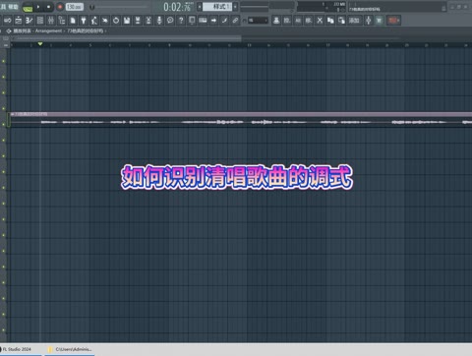
Task: Open the snap setting dropdown in toolbar
Action: (258, 21)
